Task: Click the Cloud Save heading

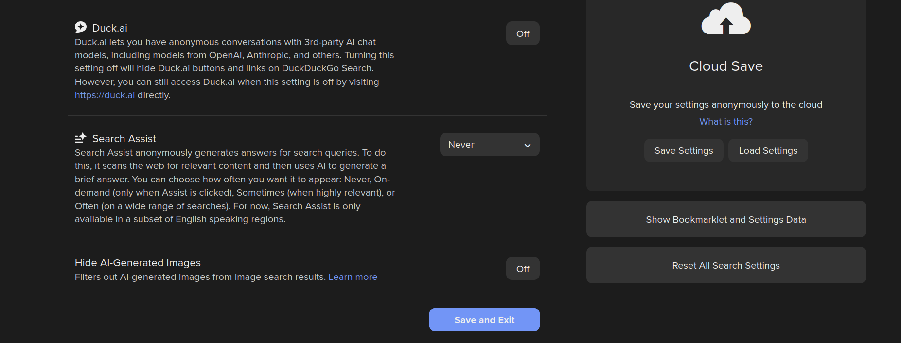Action: click(725, 66)
